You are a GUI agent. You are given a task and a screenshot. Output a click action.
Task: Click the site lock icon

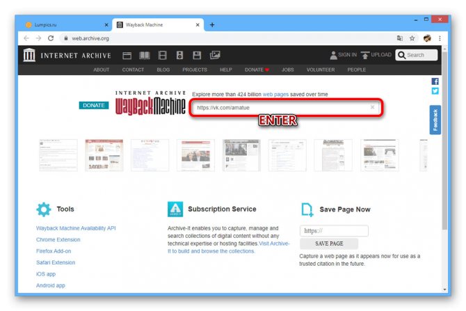[66, 38]
